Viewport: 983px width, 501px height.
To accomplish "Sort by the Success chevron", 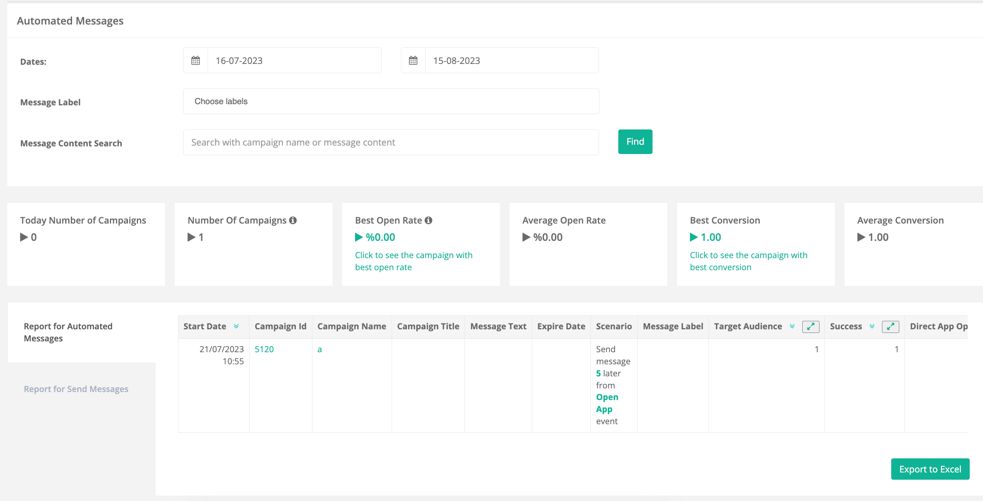I will 872,326.
